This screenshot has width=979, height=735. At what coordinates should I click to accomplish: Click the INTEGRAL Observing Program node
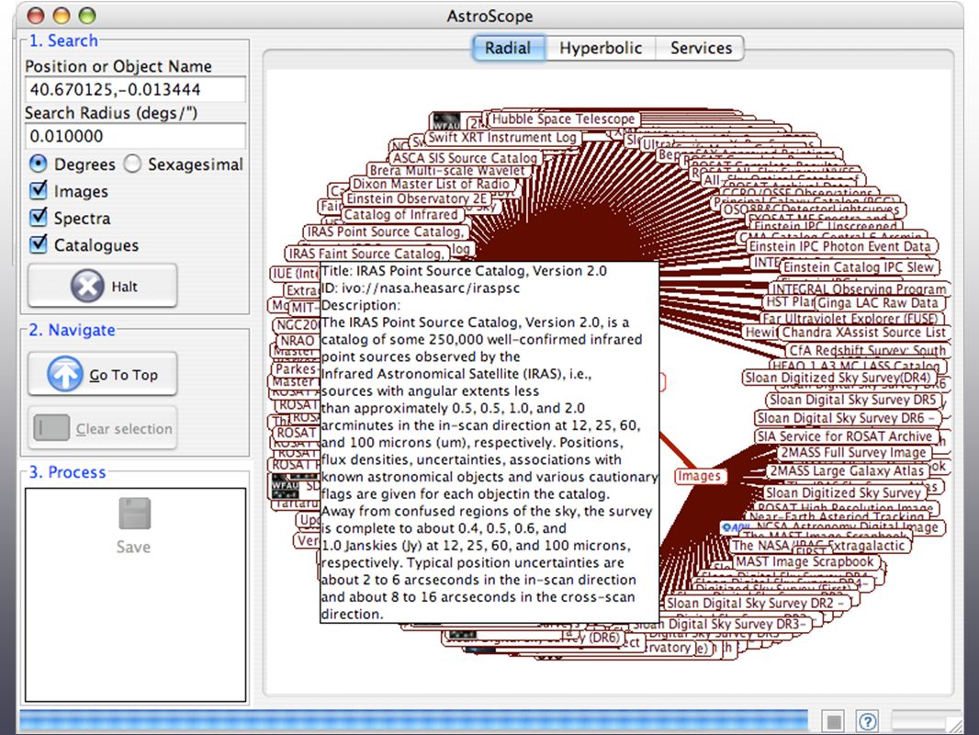pyautogui.click(x=859, y=289)
